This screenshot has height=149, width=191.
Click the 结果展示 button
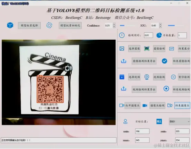point(184,49)
